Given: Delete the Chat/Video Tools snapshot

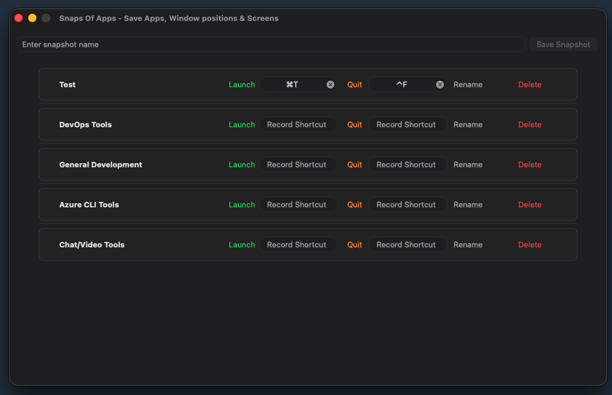Looking at the screenshot, I should (529, 244).
